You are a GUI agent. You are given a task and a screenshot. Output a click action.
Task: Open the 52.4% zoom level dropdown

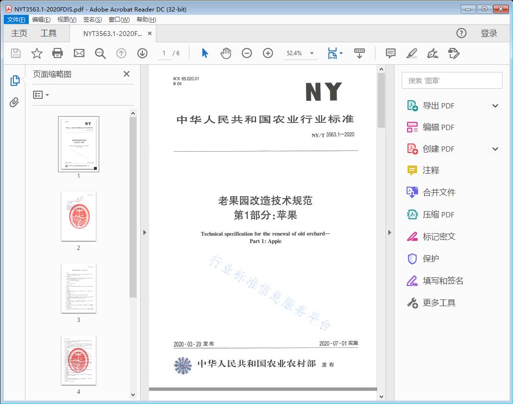(x=312, y=53)
